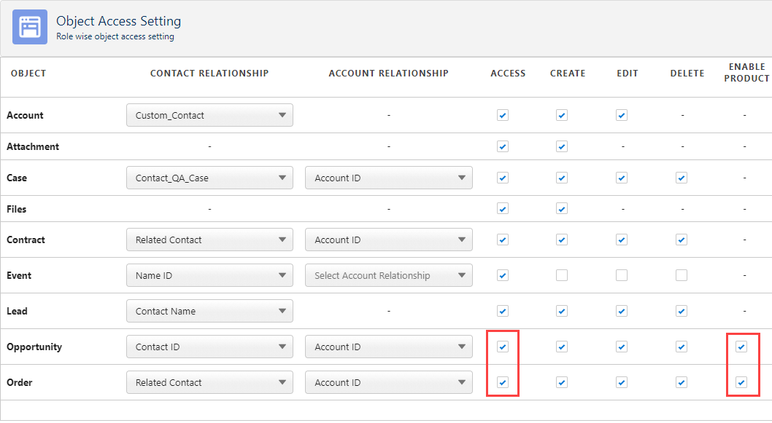Screen dimensions: 772x423
Task: Click the Enable Product column header
Action: coord(746,73)
